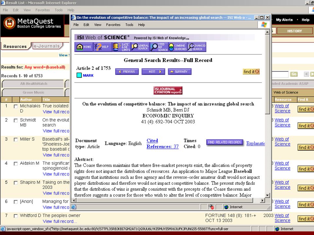Switch to the e-Journals tab
This screenshot has width=314, height=235.
tap(47, 46)
